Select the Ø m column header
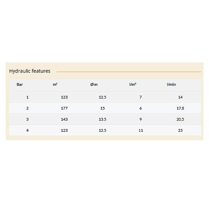This screenshot has width=209, height=209. pyautogui.click(x=94, y=85)
